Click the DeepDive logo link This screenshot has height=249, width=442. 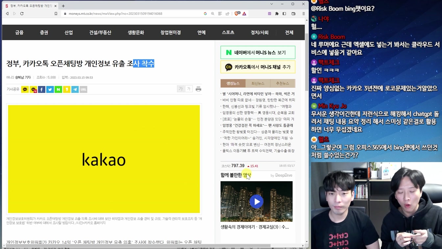point(283,175)
